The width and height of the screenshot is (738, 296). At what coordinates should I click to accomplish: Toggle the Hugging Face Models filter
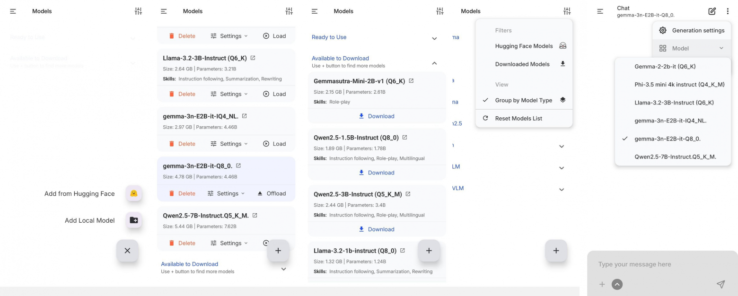tap(524, 46)
